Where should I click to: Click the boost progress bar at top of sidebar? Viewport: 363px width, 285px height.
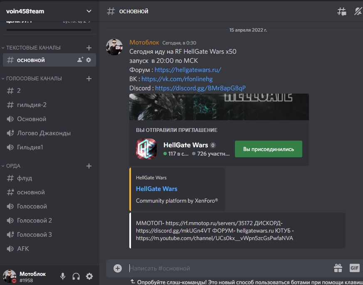49,30
